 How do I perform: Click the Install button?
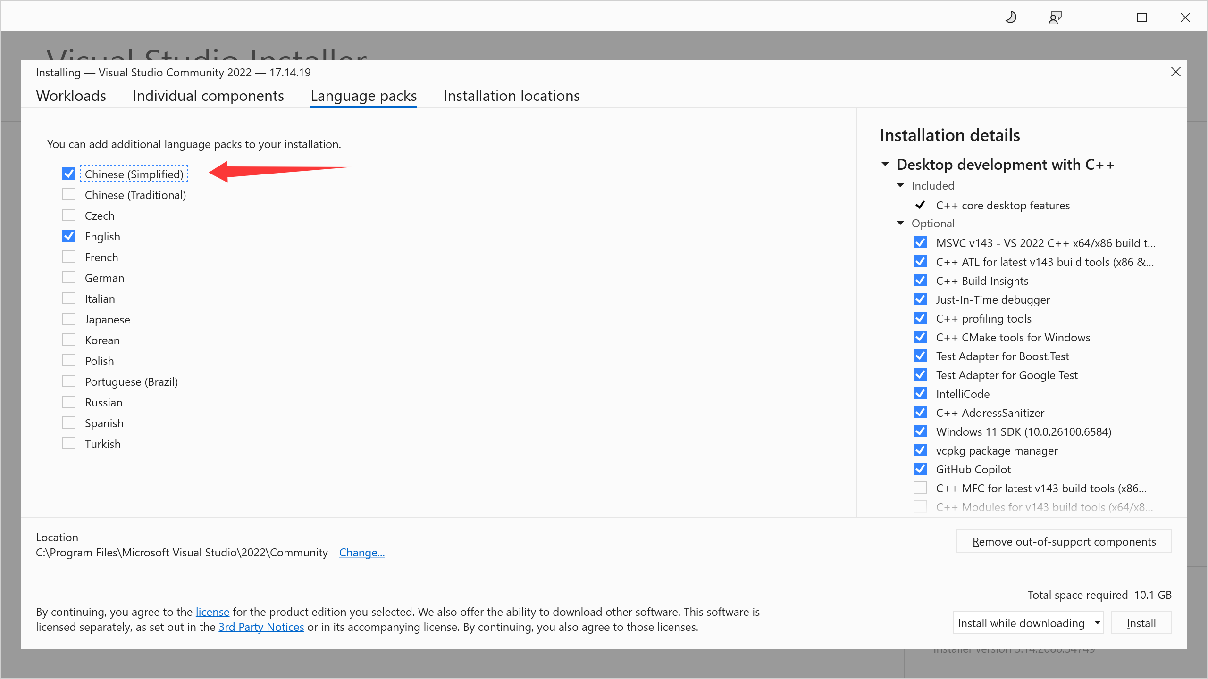click(1141, 623)
